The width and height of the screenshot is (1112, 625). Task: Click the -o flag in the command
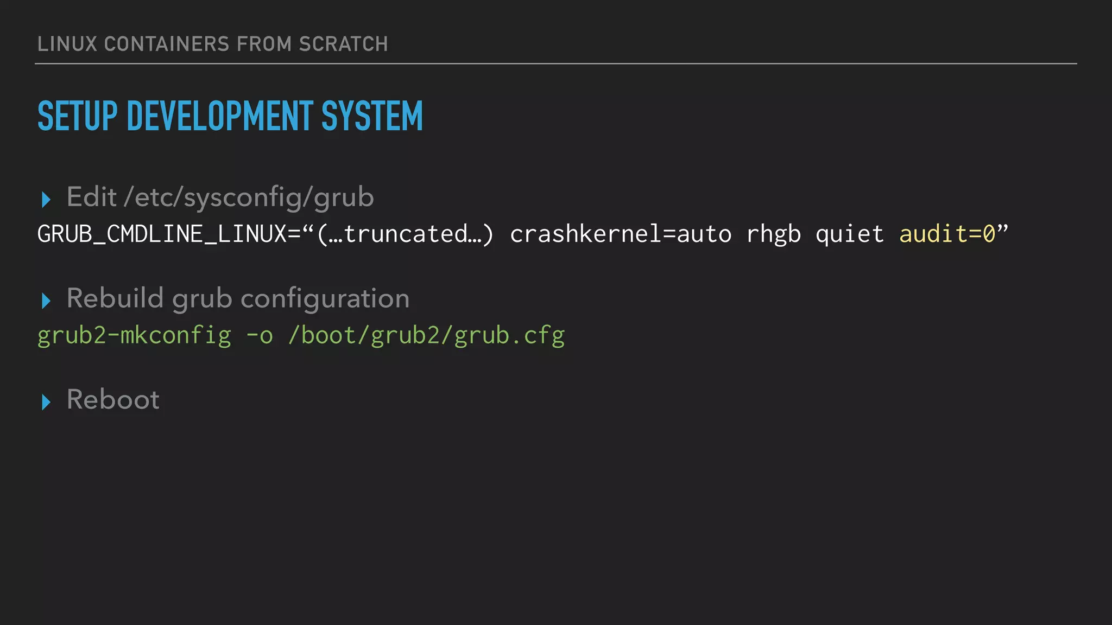click(260, 336)
